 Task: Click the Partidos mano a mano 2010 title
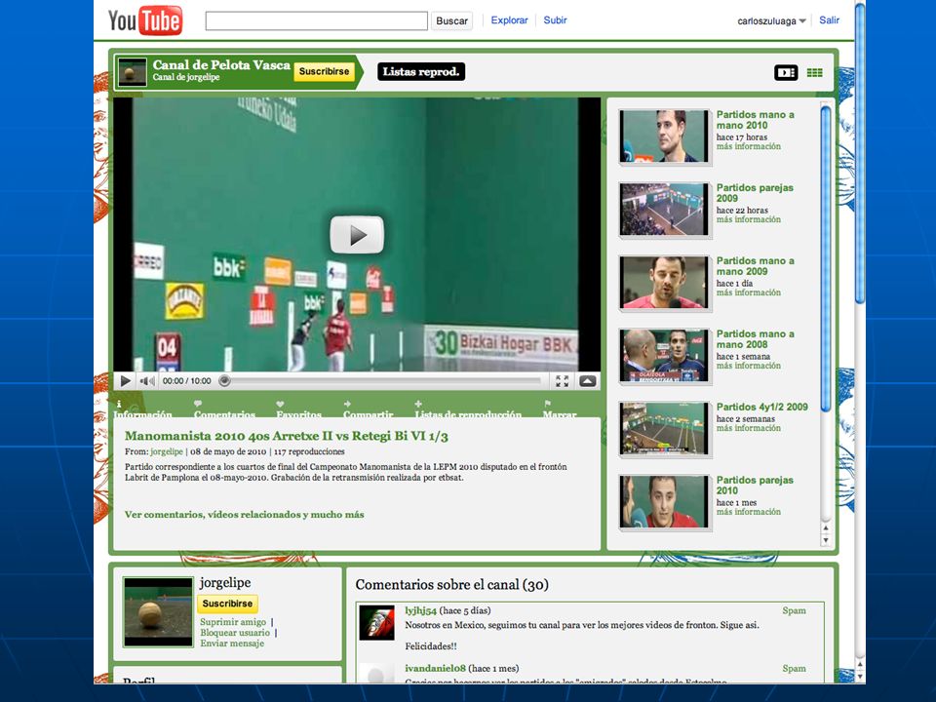755,119
